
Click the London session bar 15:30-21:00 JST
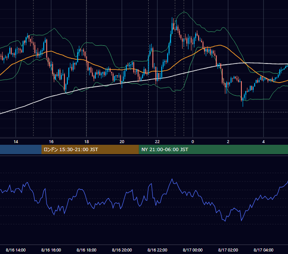[90, 149]
